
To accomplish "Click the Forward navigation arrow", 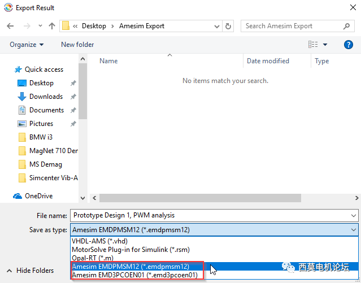I will (27, 26).
